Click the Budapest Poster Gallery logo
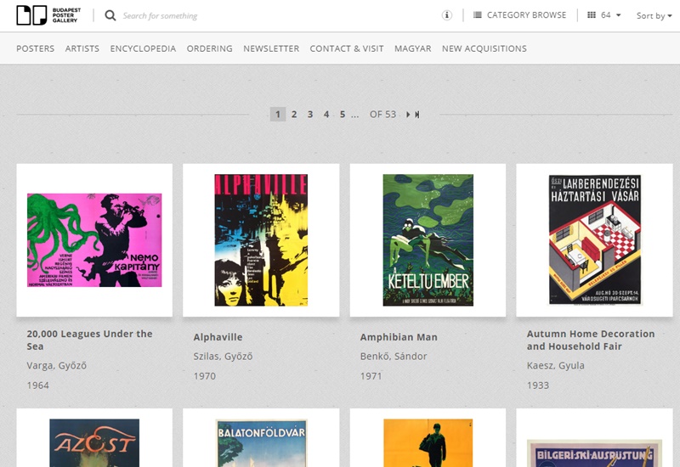 [x=48, y=15]
